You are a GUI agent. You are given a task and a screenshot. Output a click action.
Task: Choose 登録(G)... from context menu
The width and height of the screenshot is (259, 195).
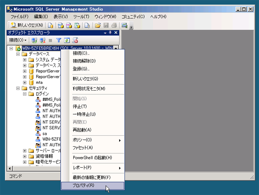pos(93,69)
